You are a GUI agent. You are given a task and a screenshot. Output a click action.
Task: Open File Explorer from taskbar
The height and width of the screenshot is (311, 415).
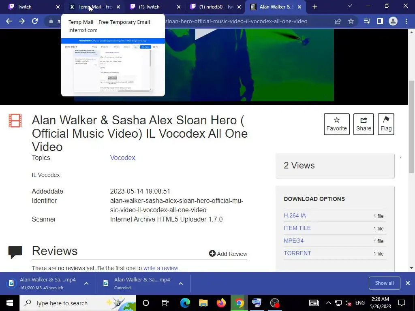[203, 303]
